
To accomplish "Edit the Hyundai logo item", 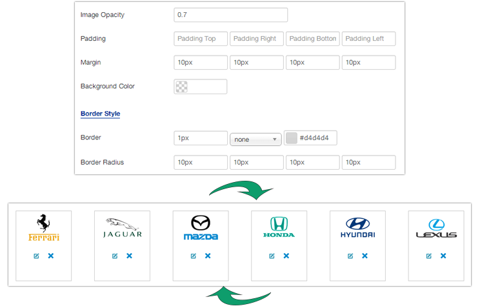I will [350, 256].
